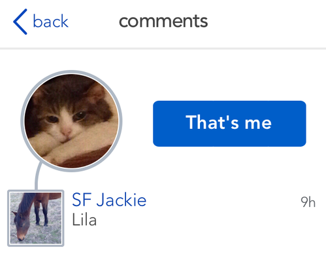The width and height of the screenshot is (326, 254).
Task: Click the word "That's" on blue button
Action: (213, 122)
